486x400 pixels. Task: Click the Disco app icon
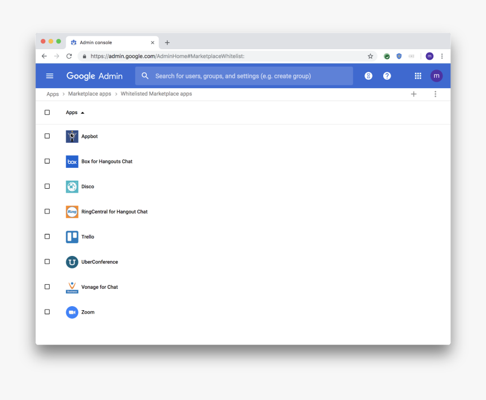click(72, 186)
